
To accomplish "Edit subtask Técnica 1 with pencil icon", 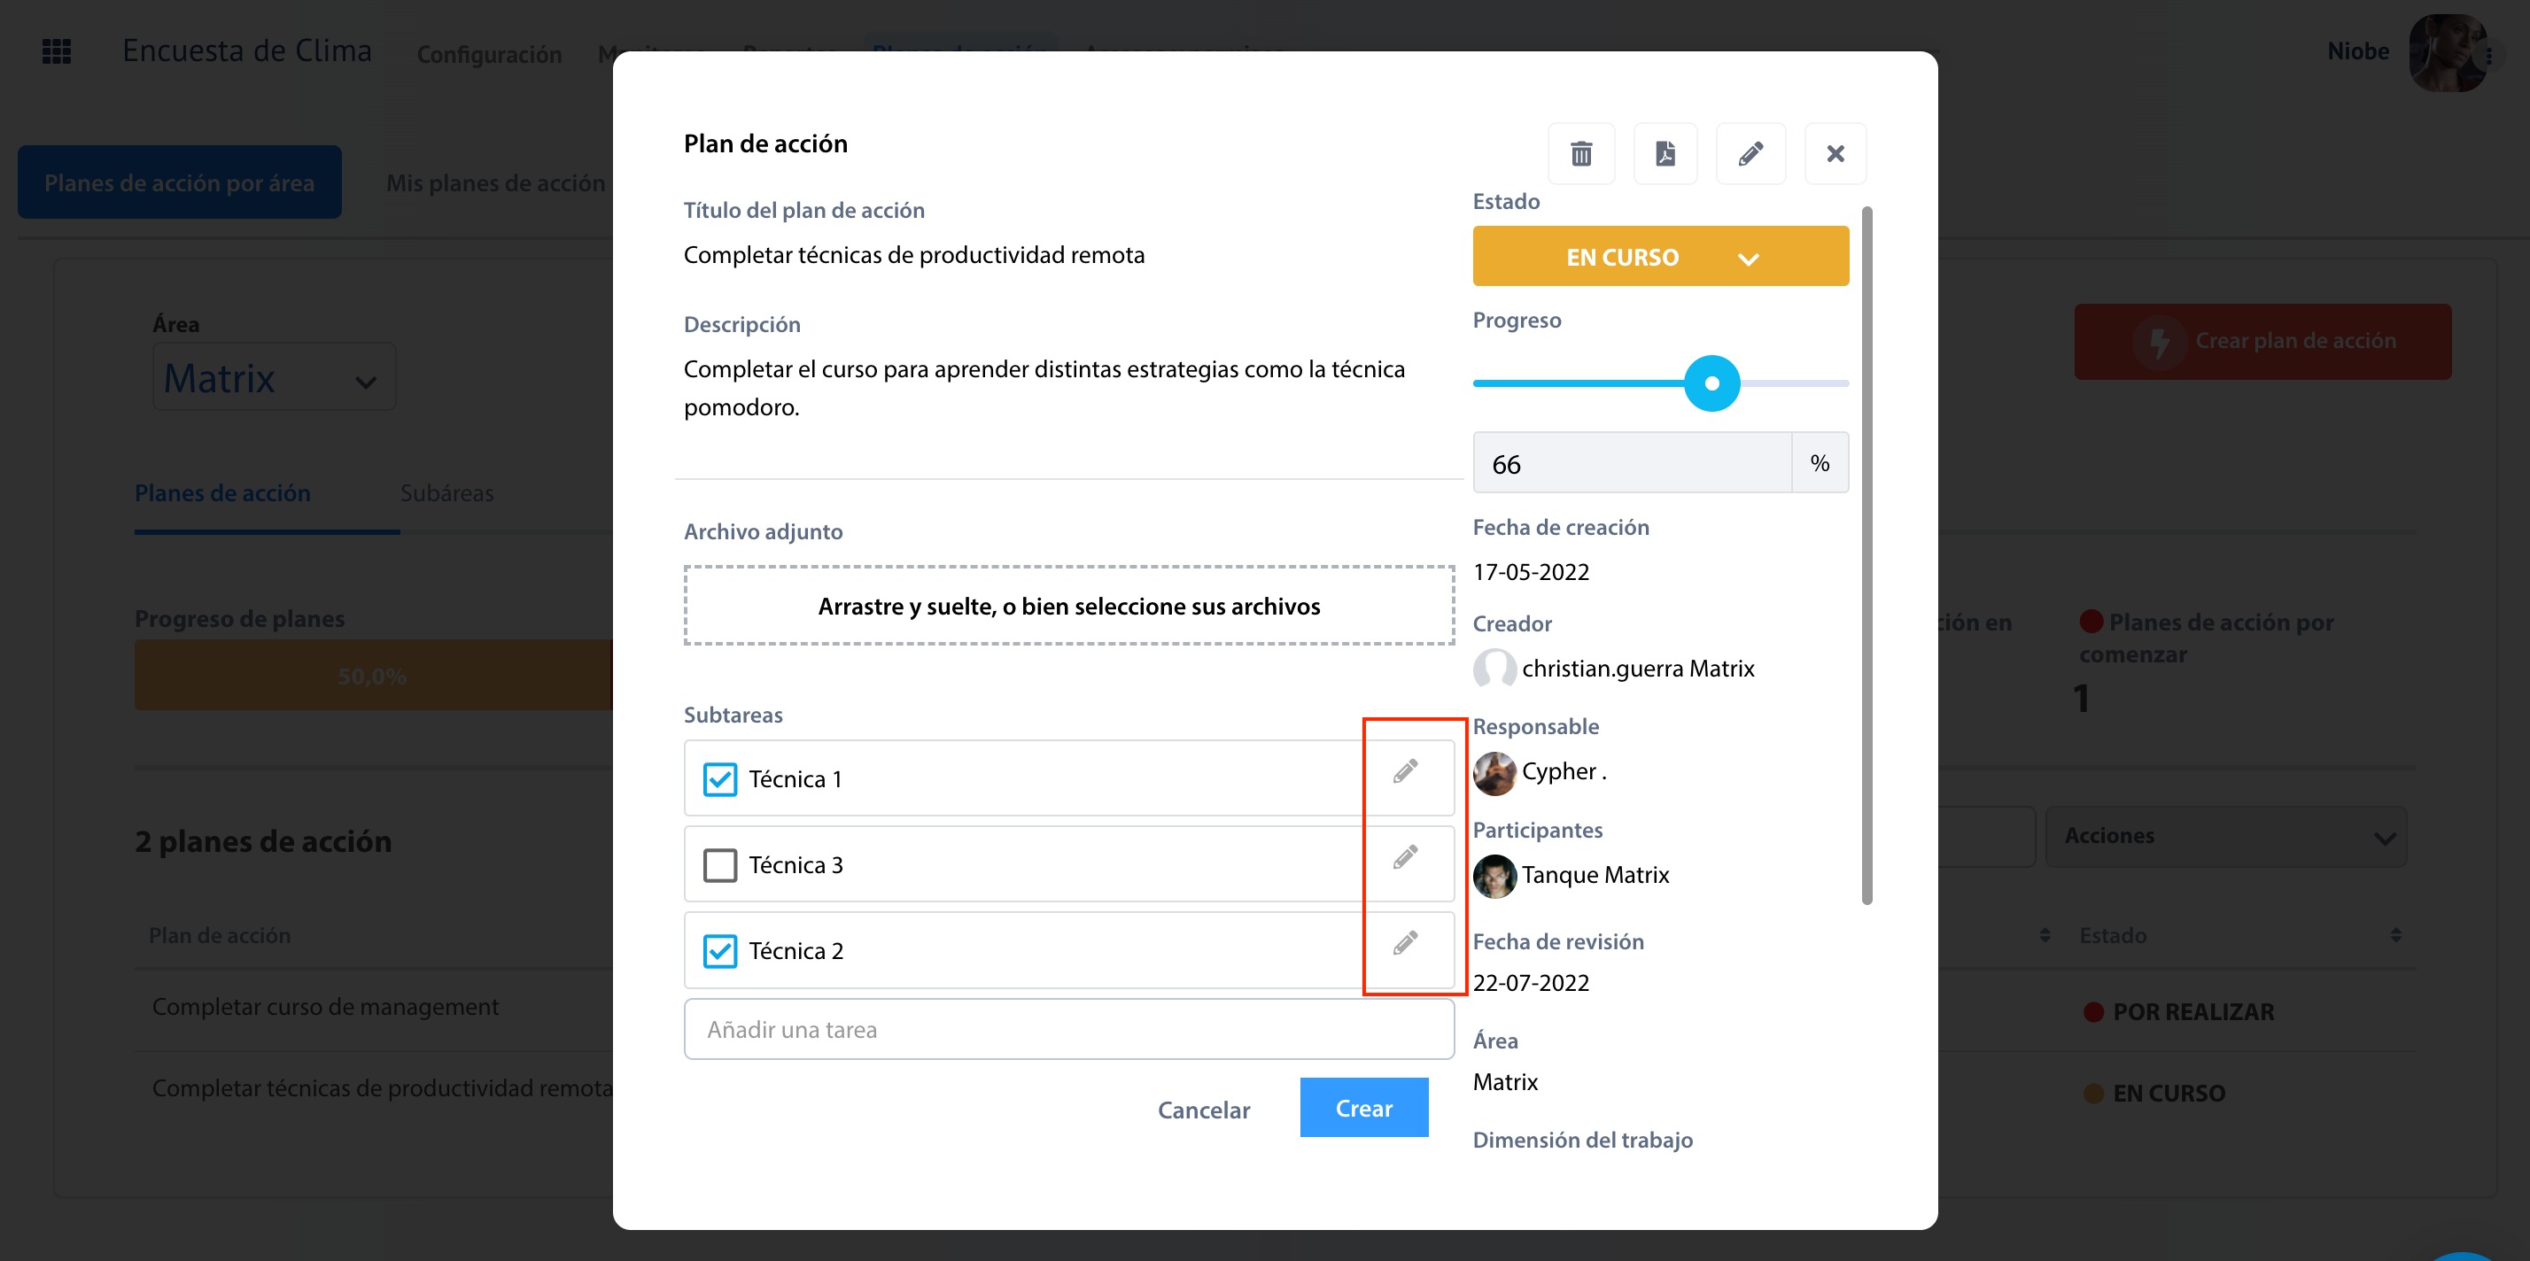I will click(1406, 771).
